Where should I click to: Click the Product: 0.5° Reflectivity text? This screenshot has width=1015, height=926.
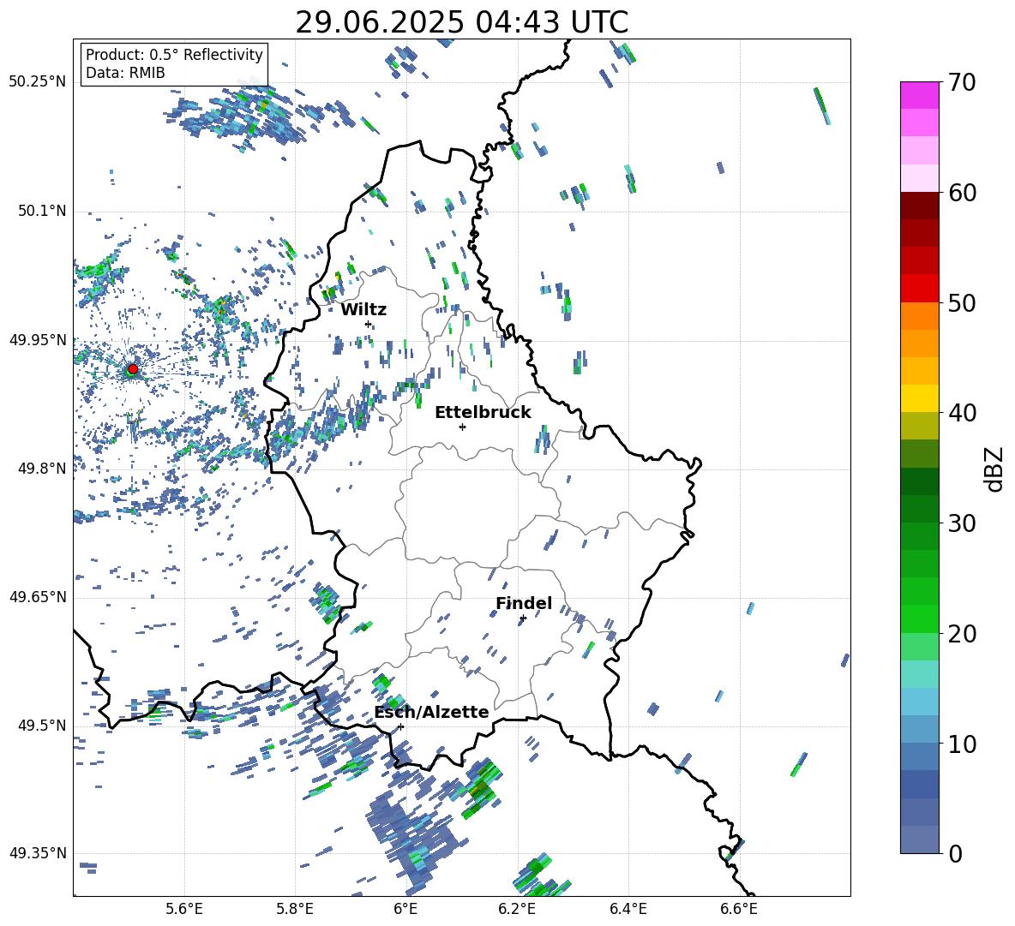(x=174, y=54)
